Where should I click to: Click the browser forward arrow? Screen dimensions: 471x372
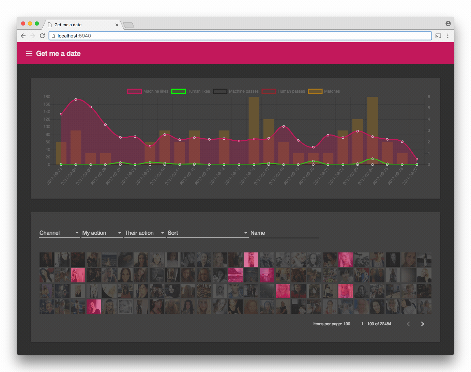(x=33, y=36)
